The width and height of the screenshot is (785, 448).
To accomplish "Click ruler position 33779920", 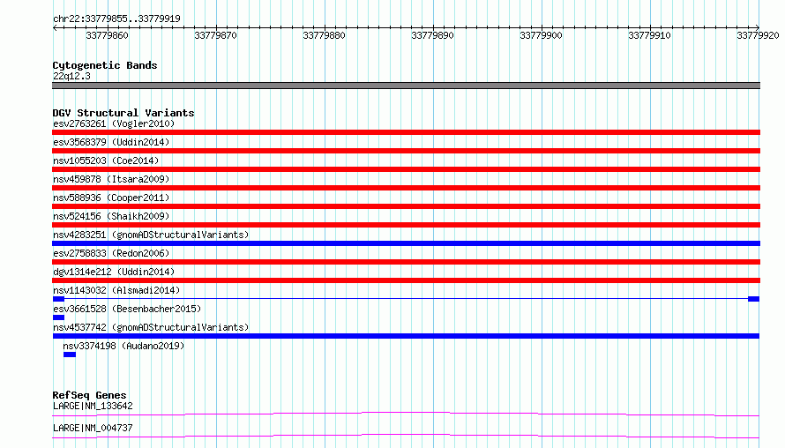I will point(758,35).
